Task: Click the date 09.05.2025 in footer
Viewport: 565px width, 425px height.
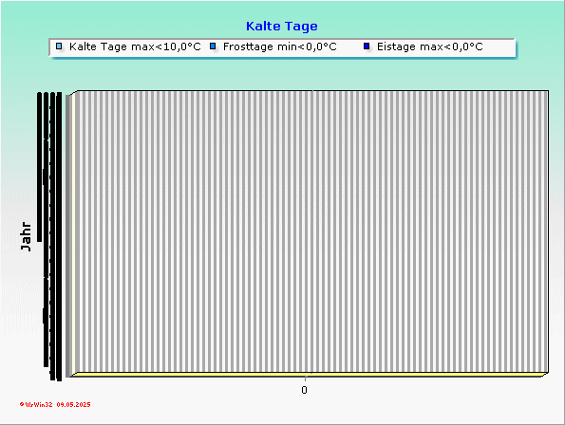Action: coord(73,404)
